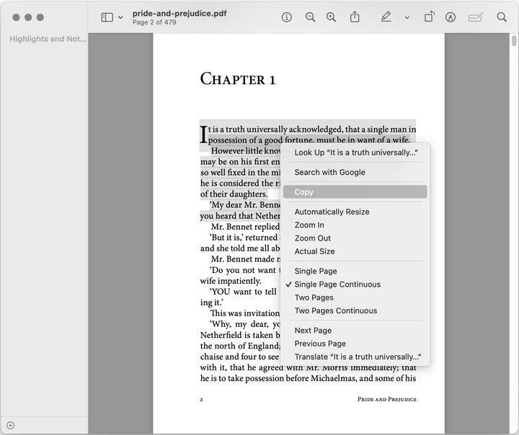Select Zoom Out menu entry
The height and width of the screenshot is (435, 519).
click(355, 238)
